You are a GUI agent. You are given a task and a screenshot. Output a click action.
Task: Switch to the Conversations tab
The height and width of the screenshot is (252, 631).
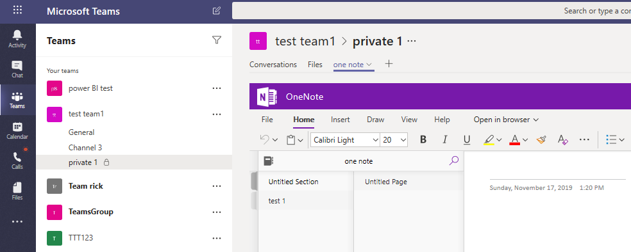(x=273, y=65)
